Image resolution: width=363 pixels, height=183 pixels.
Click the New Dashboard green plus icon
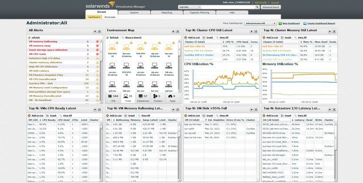pyautogui.click(x=280, y=23)
